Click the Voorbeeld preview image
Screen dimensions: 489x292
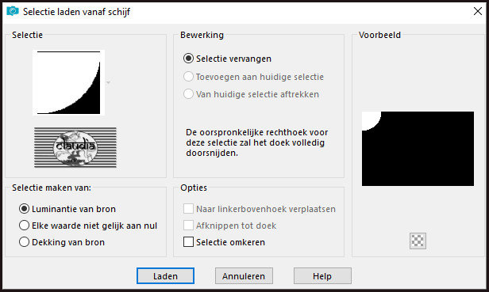[x=418, y=149]
